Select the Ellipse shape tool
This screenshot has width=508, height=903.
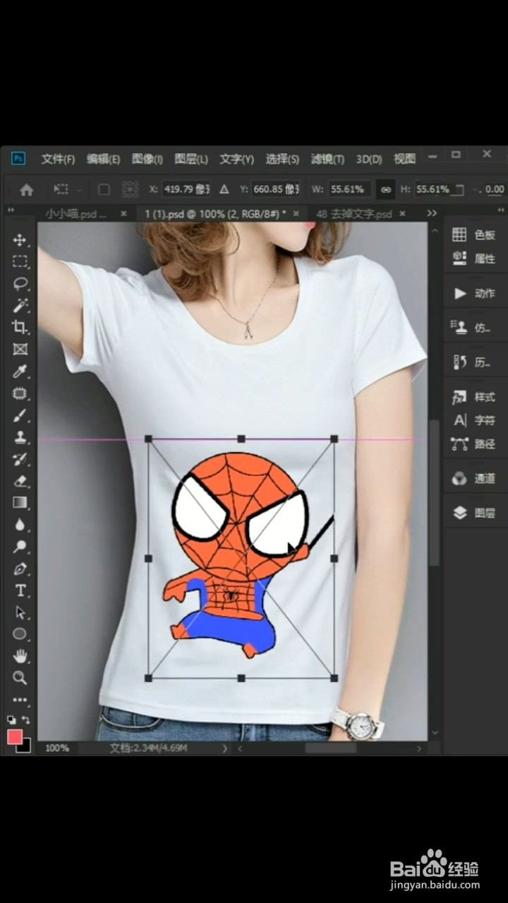[x=20, y=634]
